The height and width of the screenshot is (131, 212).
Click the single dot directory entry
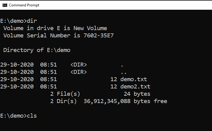point(122,66)
